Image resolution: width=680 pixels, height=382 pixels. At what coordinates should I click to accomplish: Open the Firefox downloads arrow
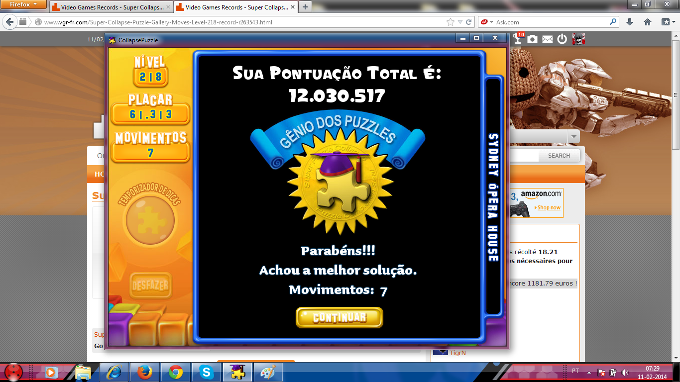coord(630,22)
